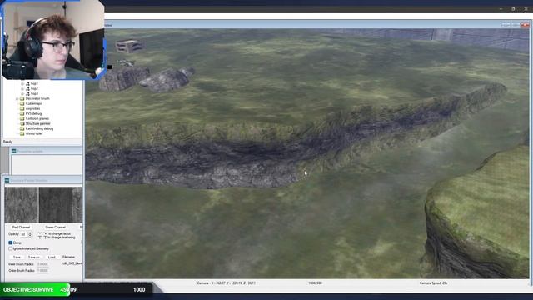533x300 pixels.
Task: Click the bsp1 node icon
Action: tap(27, 83)
